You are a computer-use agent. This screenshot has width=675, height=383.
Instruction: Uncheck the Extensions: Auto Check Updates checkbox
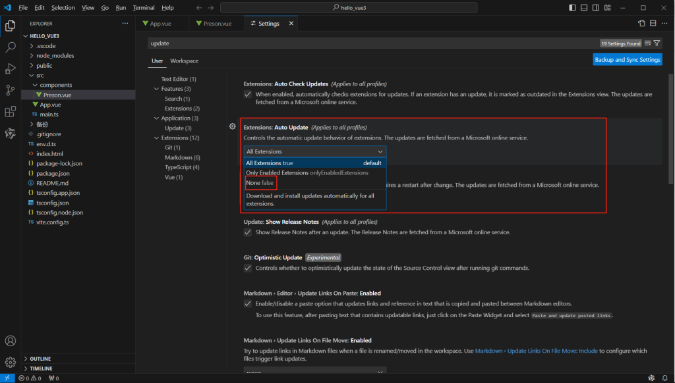(248, 95)
